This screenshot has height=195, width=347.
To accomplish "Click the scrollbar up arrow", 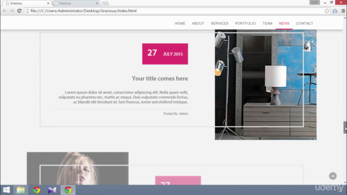I will coord(345,18).
